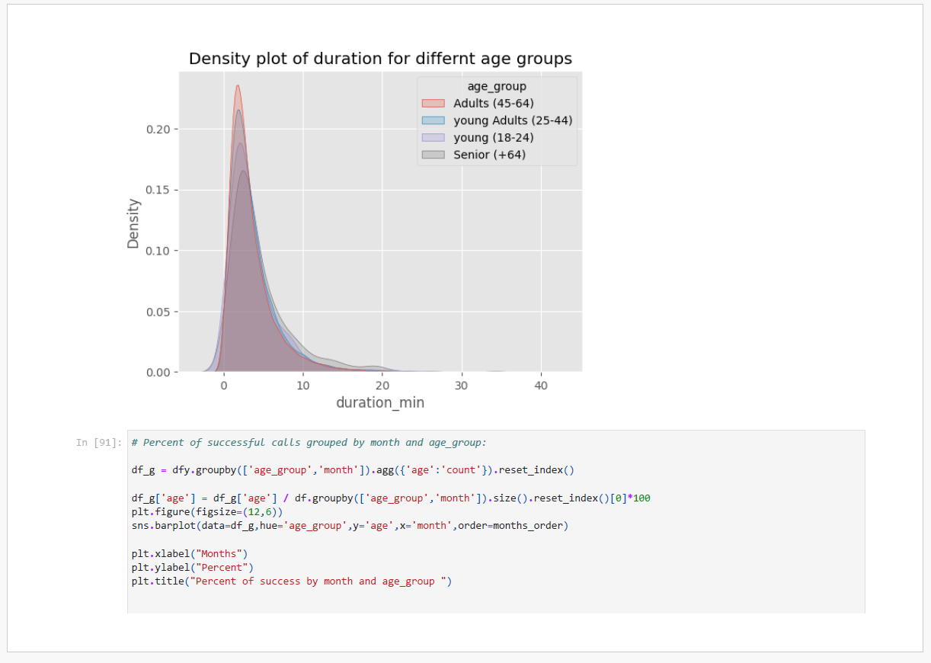Click the Adults (45-64) red legend swatch
The height and width of the screenshot is (663, 931).
click(434, 104)
